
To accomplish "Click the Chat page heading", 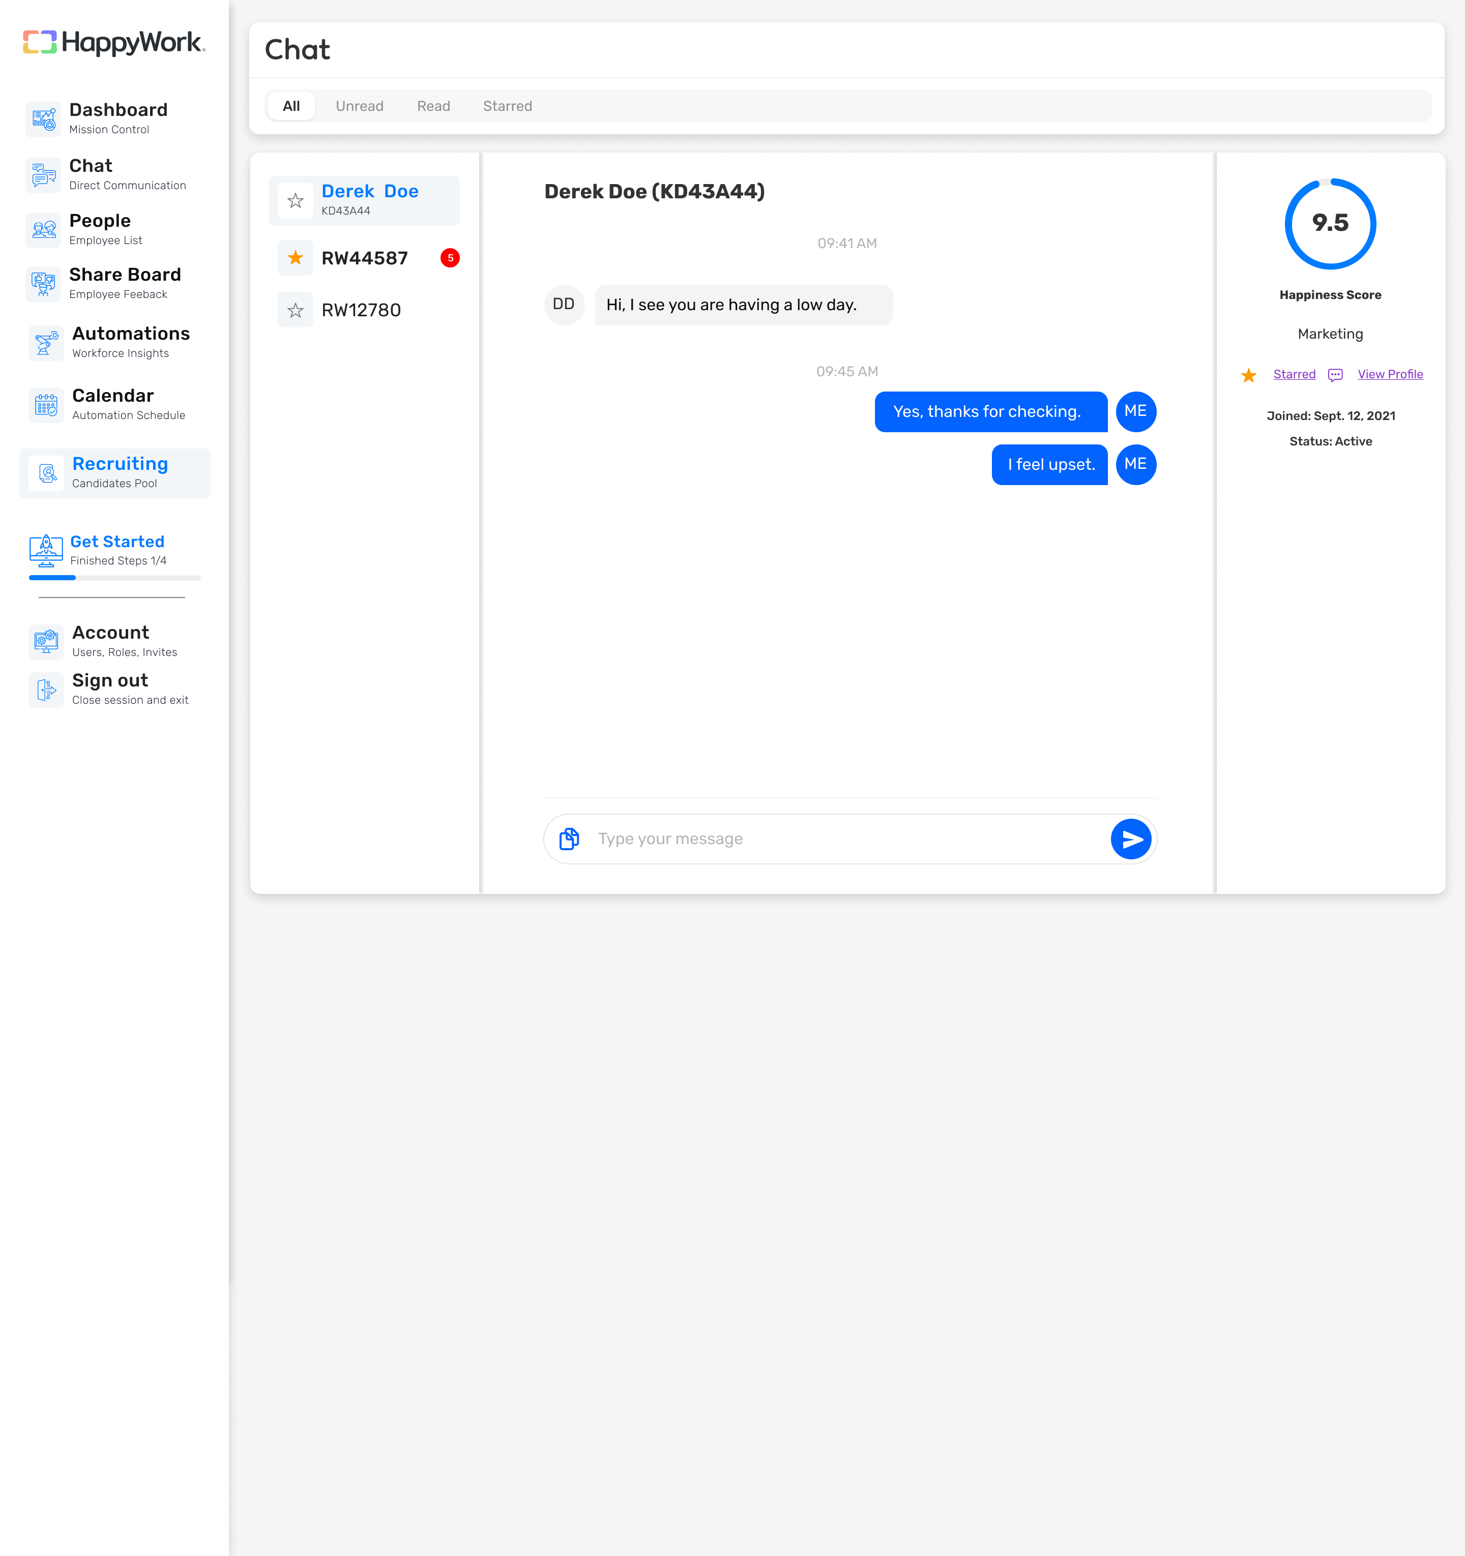I will pyautogui.click(x=298, y=50).
